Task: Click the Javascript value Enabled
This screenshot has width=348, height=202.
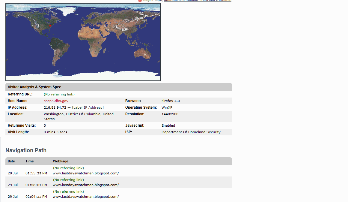Action: [x=168, y=125]
